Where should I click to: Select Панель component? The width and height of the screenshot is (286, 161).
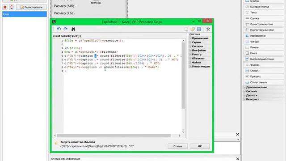(263, 47)
